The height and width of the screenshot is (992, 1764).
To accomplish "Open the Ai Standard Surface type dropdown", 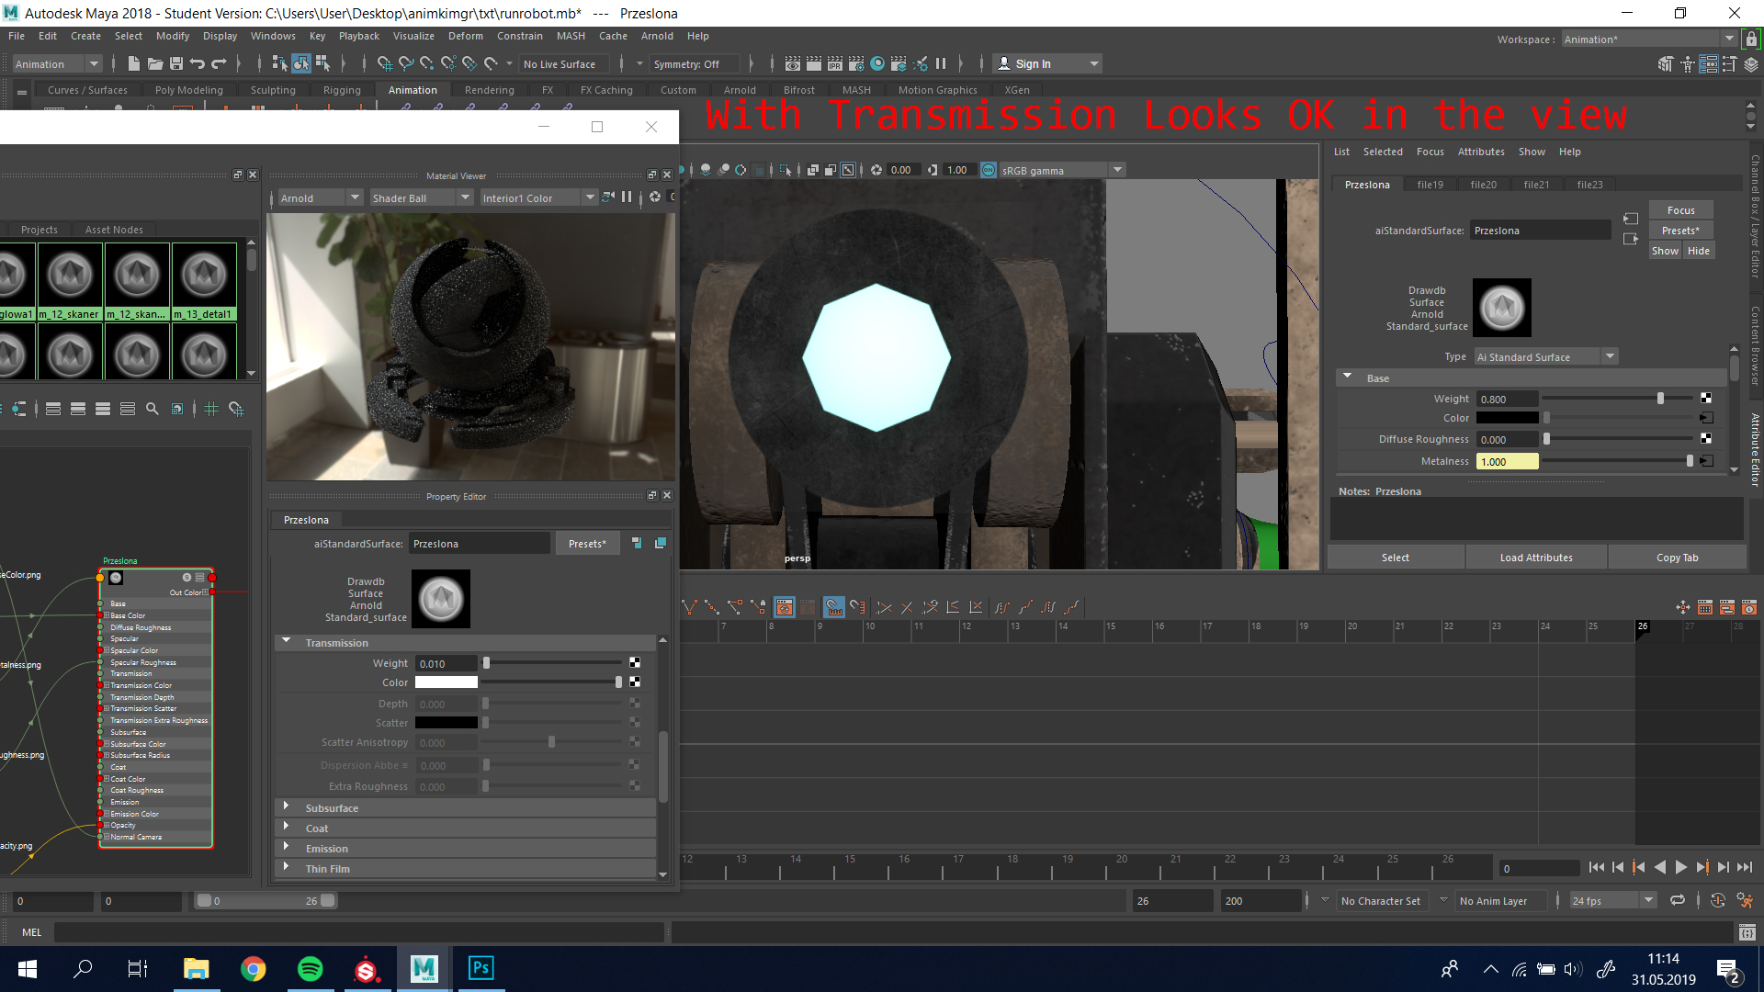I will click(x=1546, y=356).
